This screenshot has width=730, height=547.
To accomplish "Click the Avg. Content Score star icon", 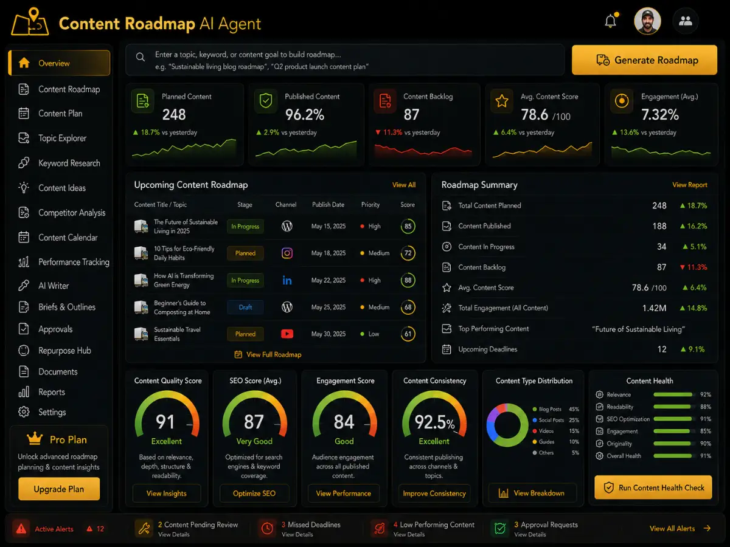I will (x=501, y=101).
